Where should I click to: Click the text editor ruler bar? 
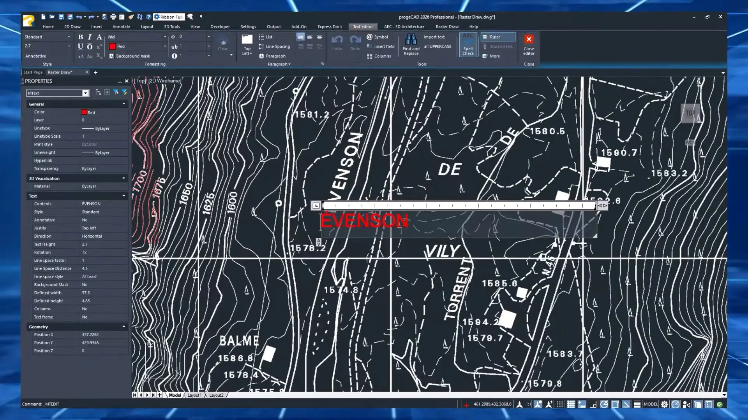(459, 205)
